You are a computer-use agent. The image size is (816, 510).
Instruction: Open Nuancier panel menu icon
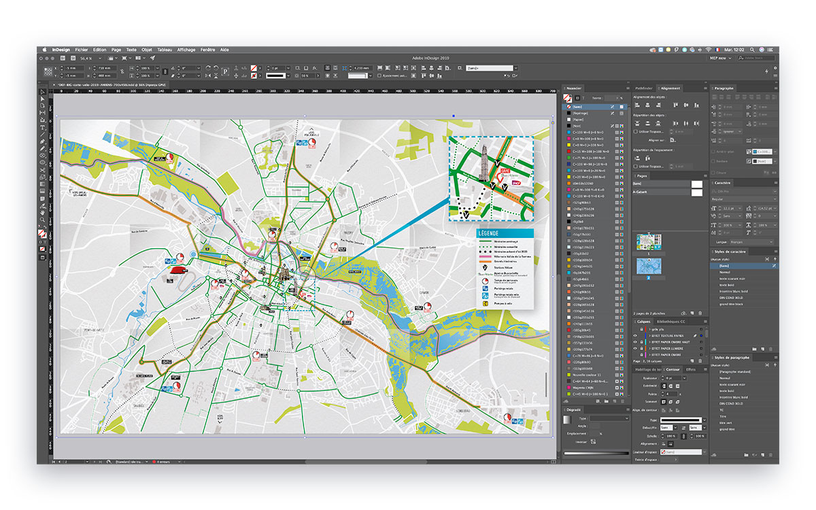[x=628, y=88]
